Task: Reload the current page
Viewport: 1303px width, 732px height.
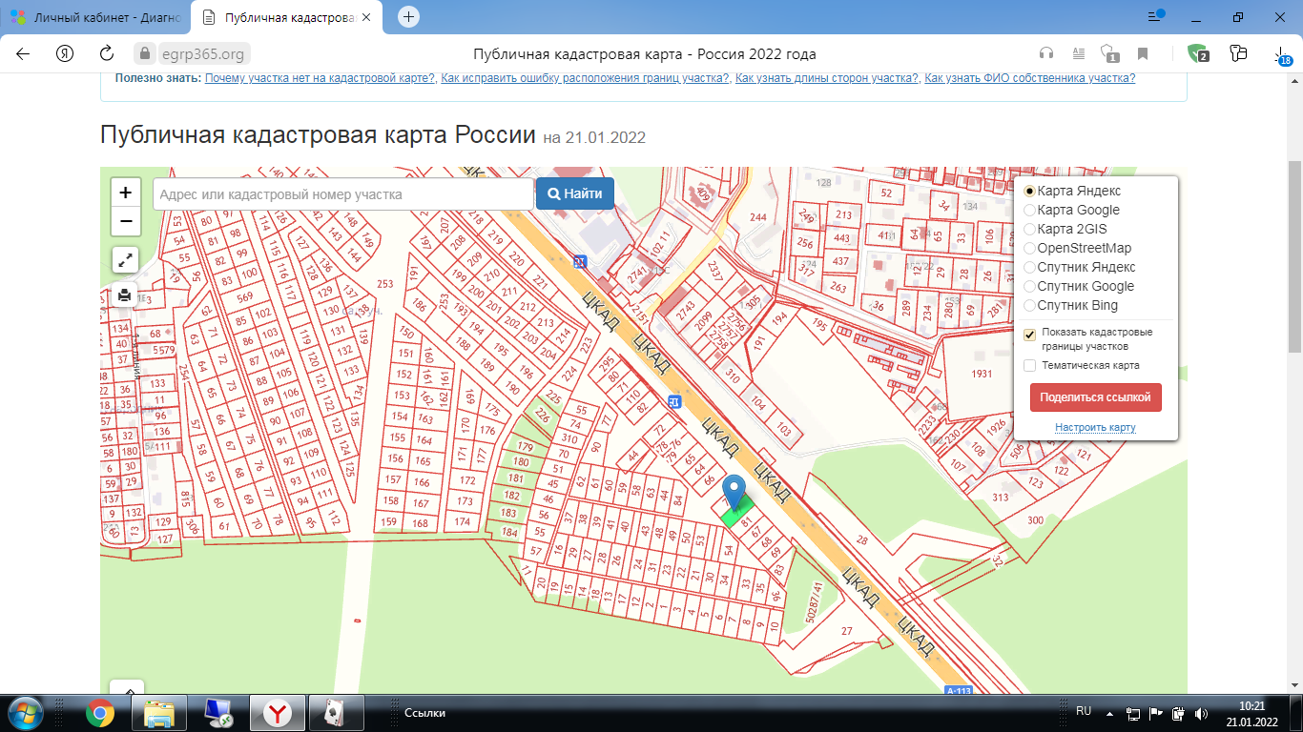Action: 107,53
